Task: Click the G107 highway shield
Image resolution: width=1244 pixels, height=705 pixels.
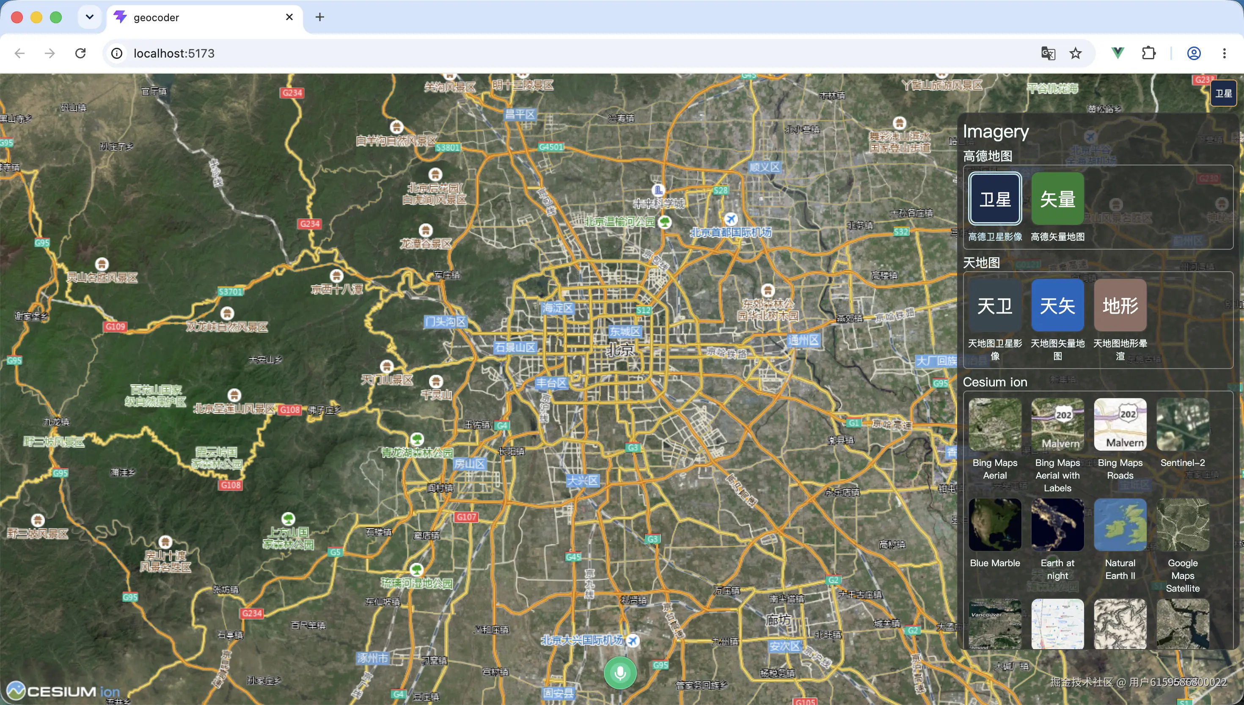Action: 466,517
